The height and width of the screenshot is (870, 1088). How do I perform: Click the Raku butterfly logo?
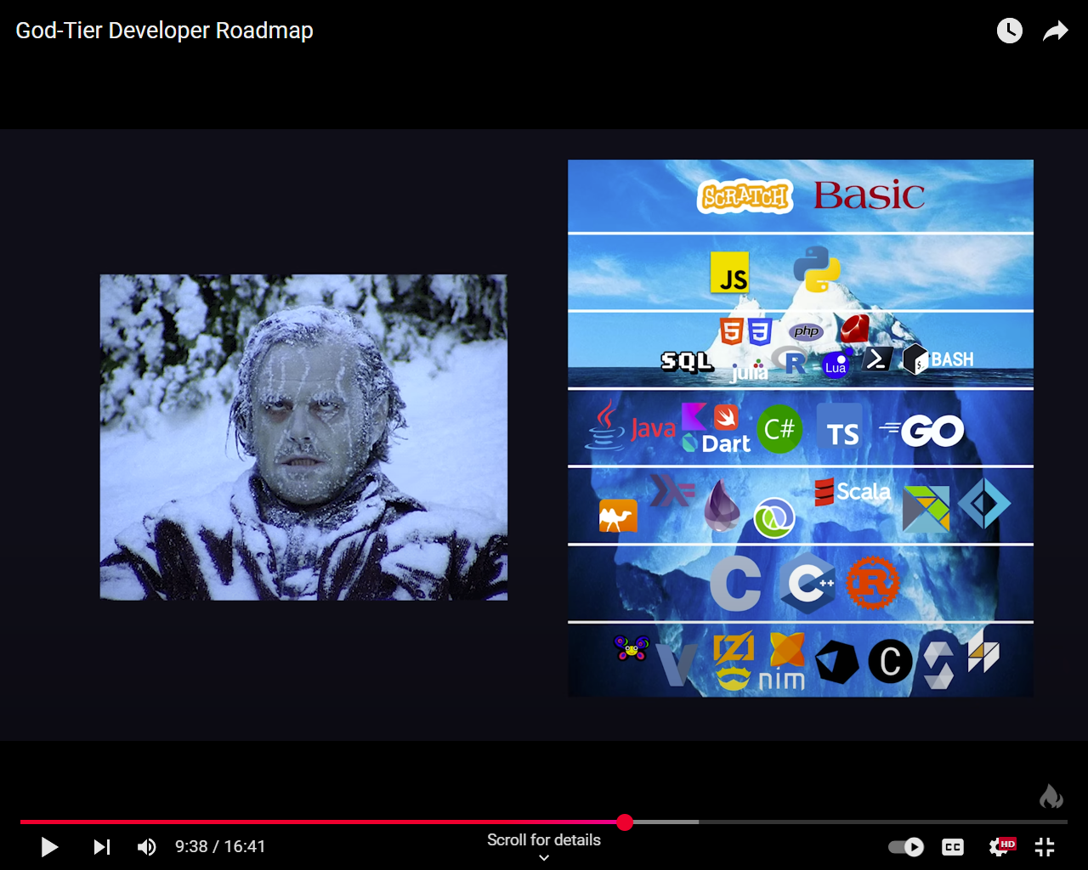click(632, 647)
